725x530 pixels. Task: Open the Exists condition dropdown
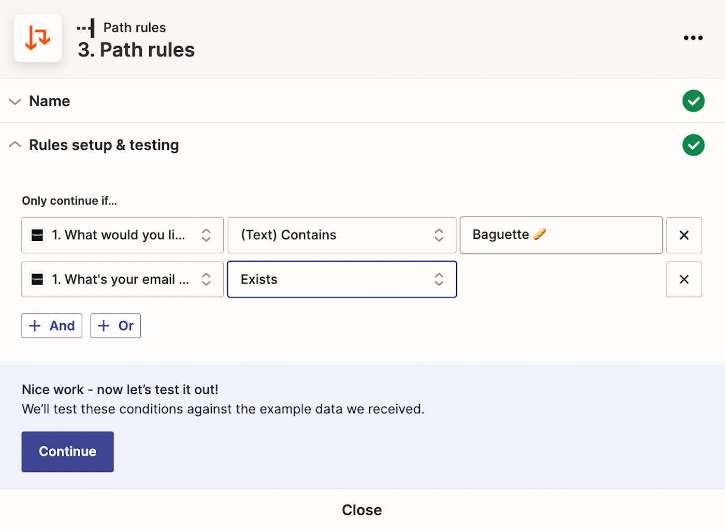(x=342, y=279)
